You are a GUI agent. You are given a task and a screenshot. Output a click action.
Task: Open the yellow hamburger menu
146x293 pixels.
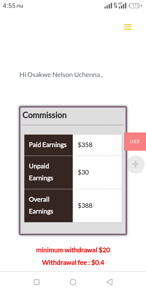pyautogui.click(x=128, y=27)
